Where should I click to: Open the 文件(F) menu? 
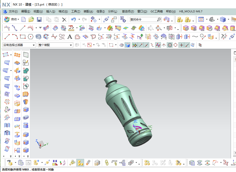[x=13, y=11]
